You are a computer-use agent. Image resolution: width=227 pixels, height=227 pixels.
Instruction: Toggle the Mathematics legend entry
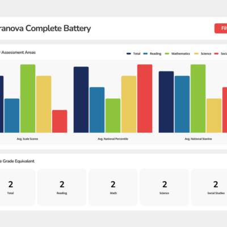click(178, 54)
